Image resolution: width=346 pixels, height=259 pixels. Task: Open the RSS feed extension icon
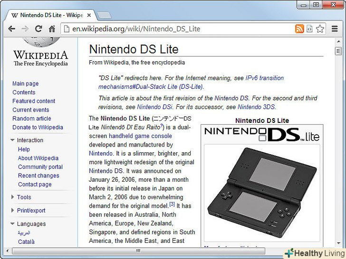pos(299,29)
